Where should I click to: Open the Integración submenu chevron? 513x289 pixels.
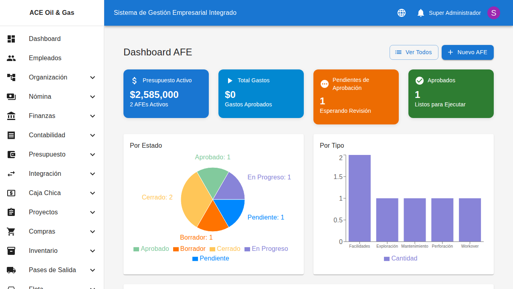pos(93,174)
